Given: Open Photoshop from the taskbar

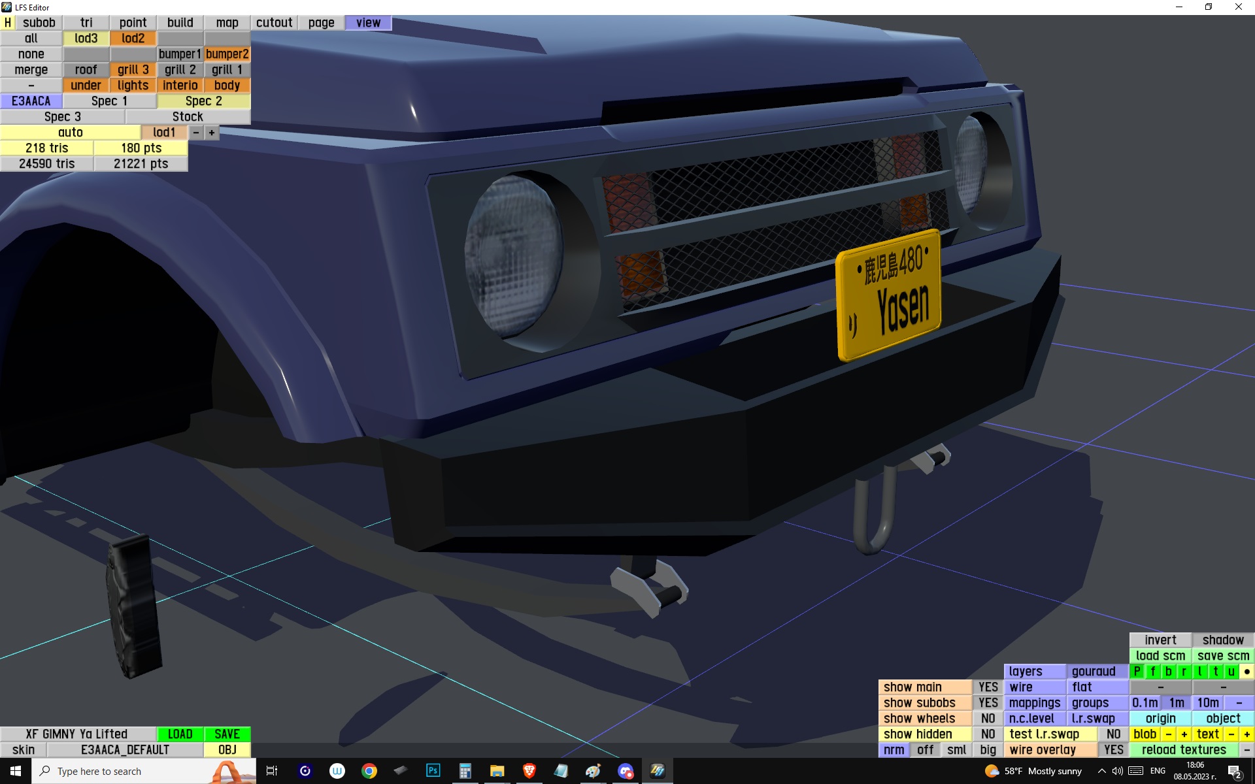Looking at the screenshot, I should 433,771.
